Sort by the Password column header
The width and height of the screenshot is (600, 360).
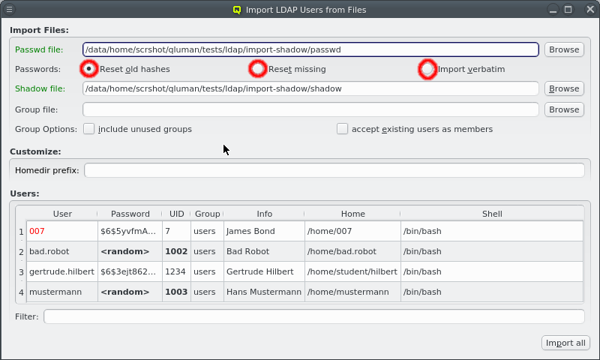coord(130,214)
